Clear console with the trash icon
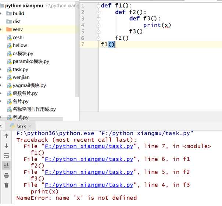Screen dimensions: 222x206 [x=6, y=185]
